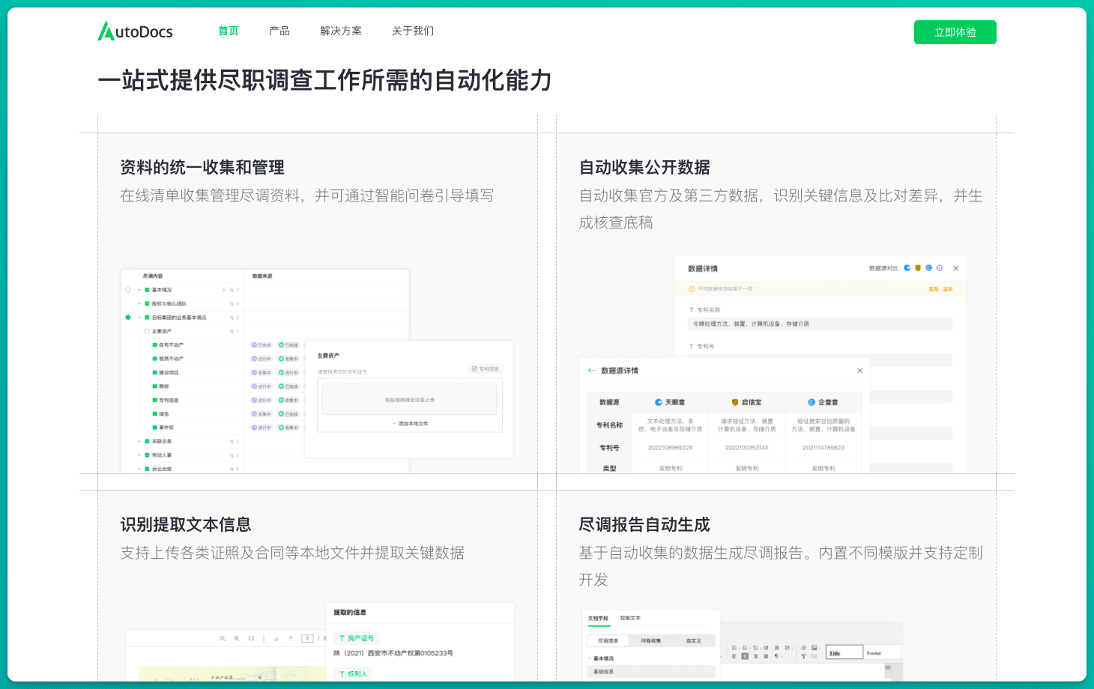The image size is (1094, 689).
Task: Collapse the 基本情况 checklist row
Action: [x=139, y=290]
